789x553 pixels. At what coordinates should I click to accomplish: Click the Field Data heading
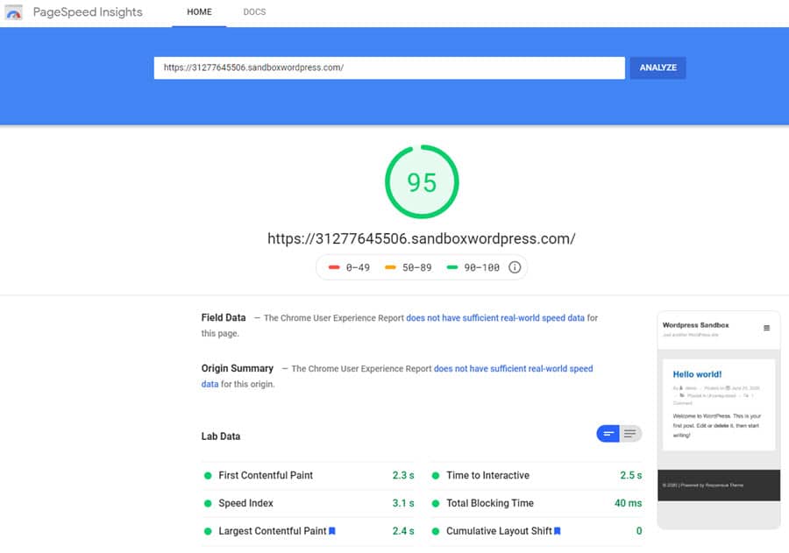tap(224, 317)
